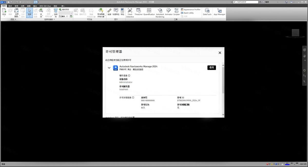The width and height of the screenshot is (308, 167).
Task: Click 查找项目 (Find Items) in ribbon
Action: click(64, 9)
